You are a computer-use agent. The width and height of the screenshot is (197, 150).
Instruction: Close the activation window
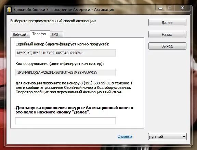coord(182,8)
